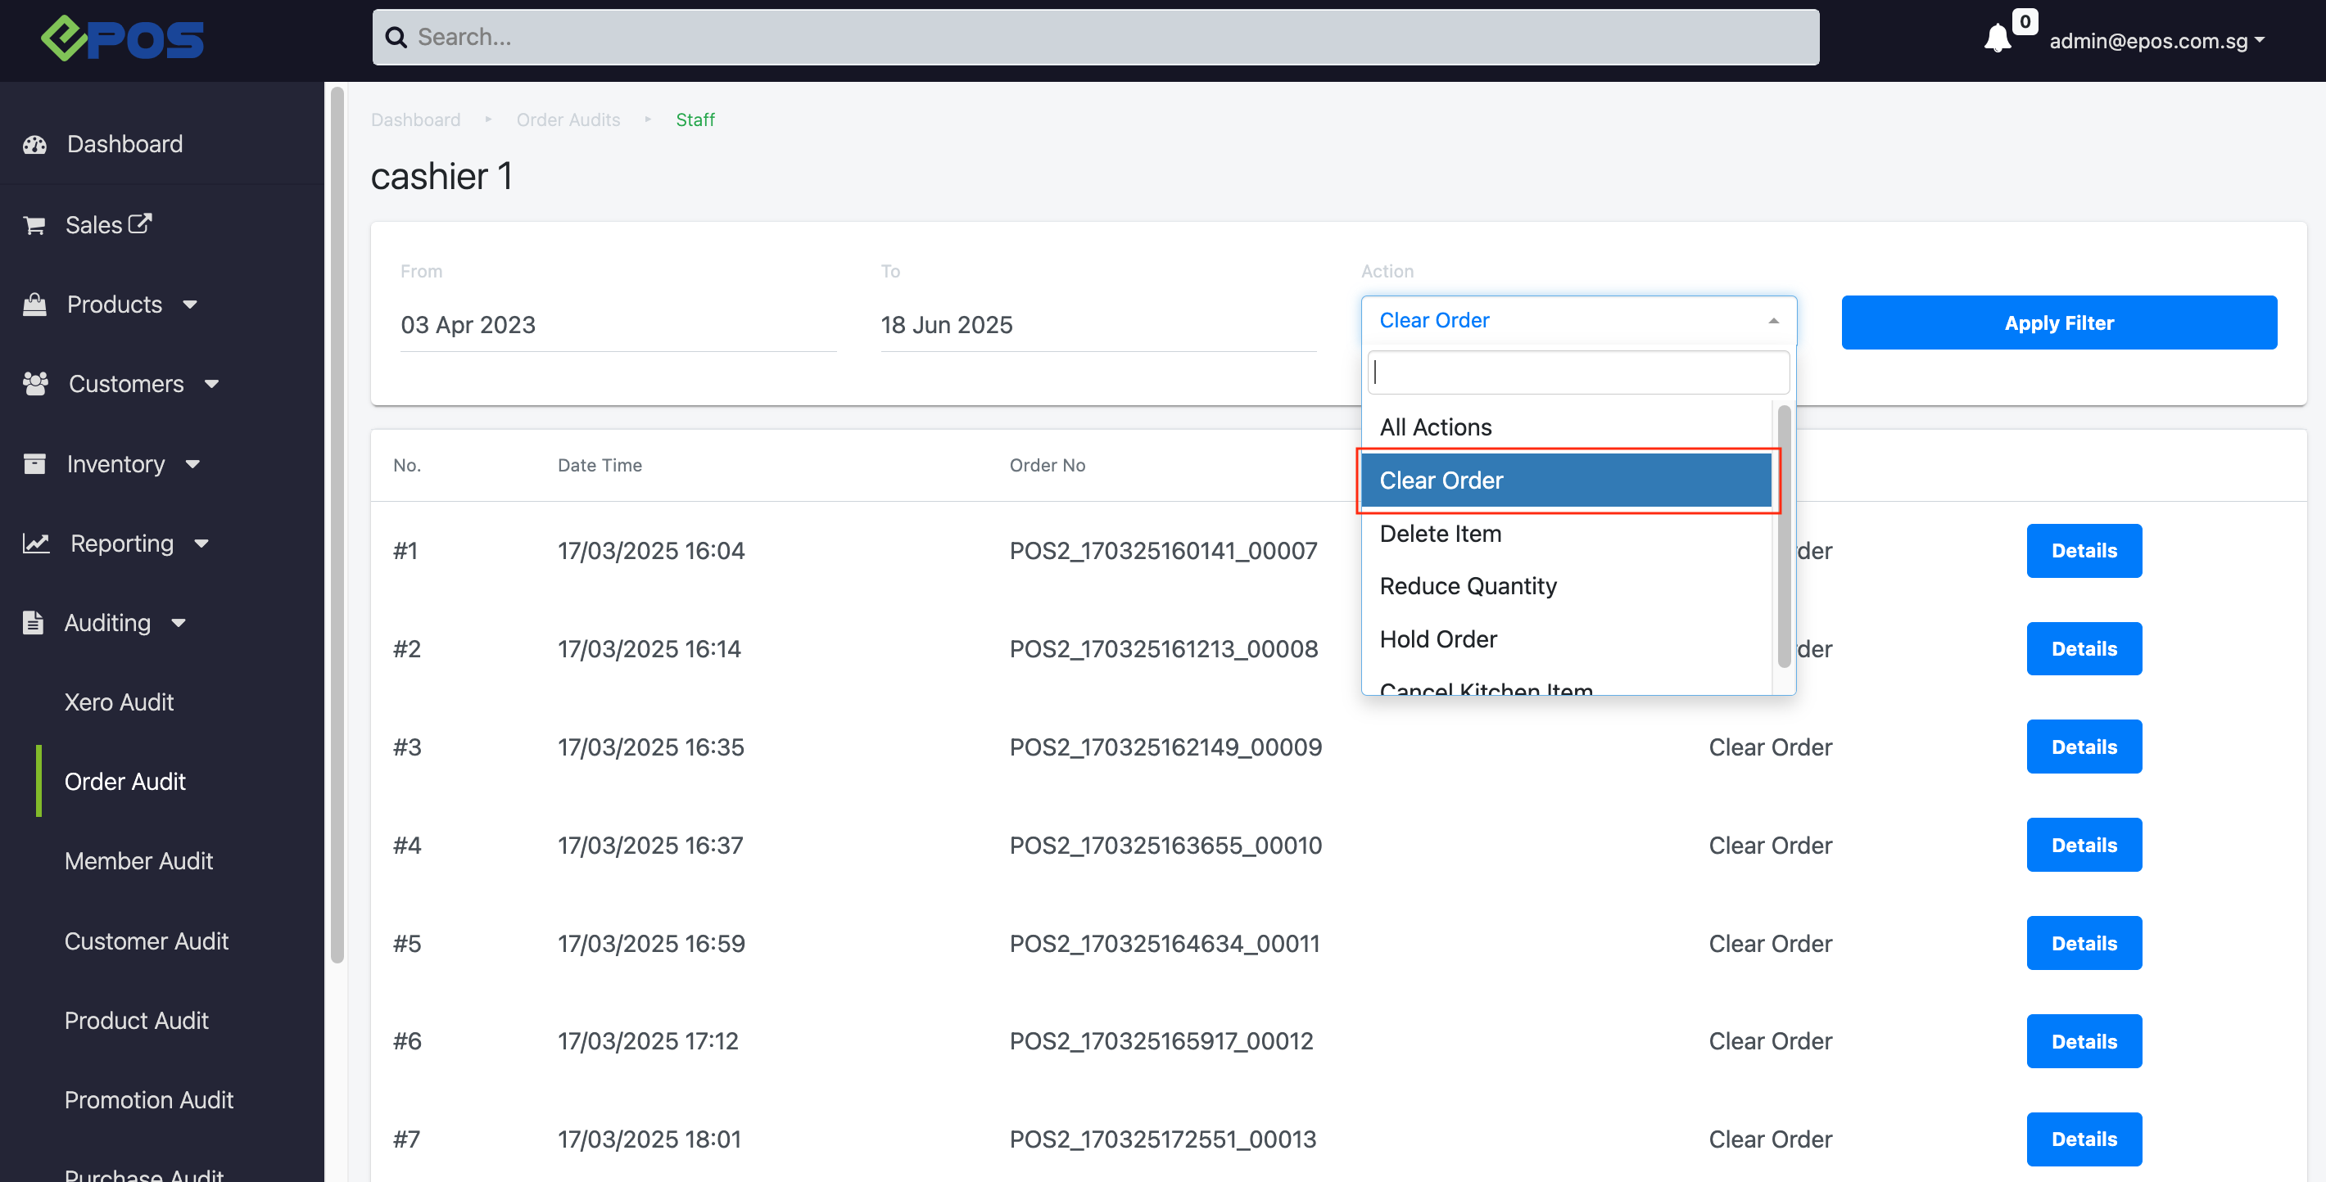This screenshot has width=2326, height=1182.
Task: Click the Auditing document icon
Action: 34,623
